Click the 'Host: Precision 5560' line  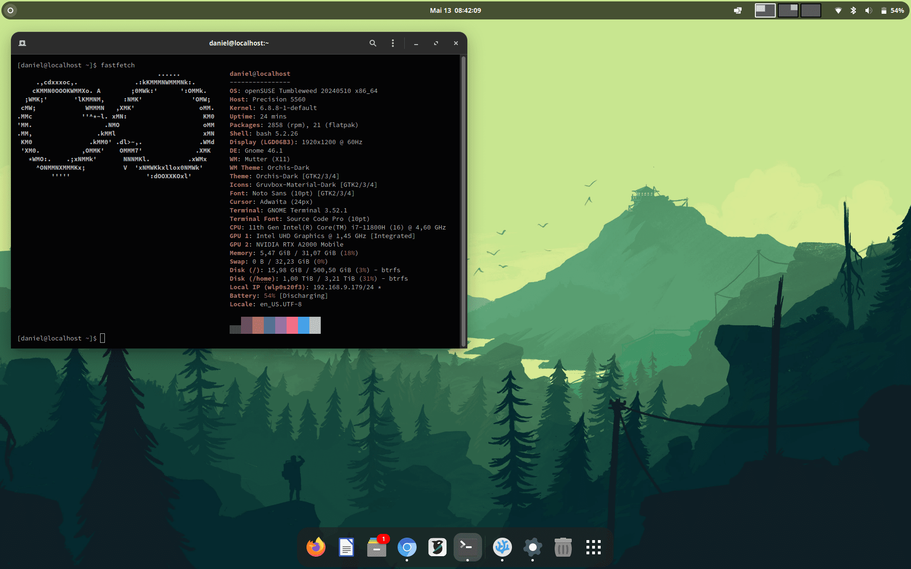268,99
